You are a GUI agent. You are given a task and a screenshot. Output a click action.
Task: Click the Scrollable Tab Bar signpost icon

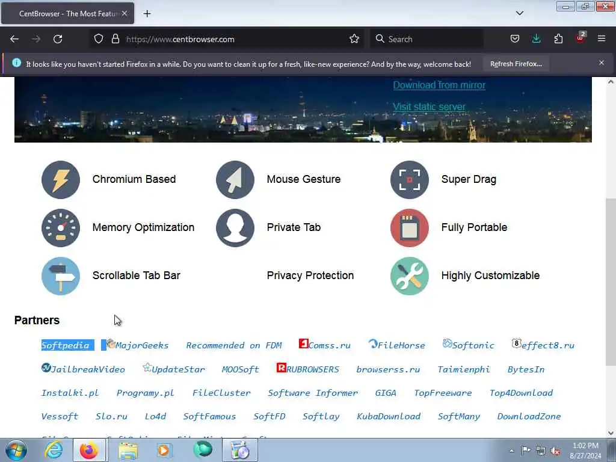coord(61,276)
